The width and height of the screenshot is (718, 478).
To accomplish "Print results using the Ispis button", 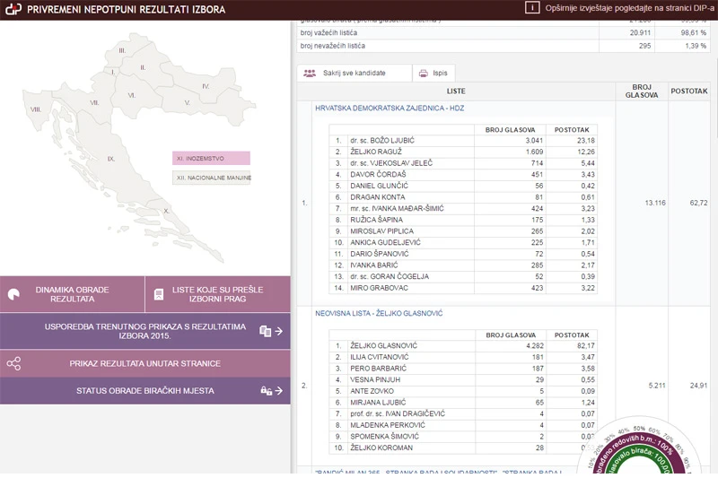I will 433,74.
